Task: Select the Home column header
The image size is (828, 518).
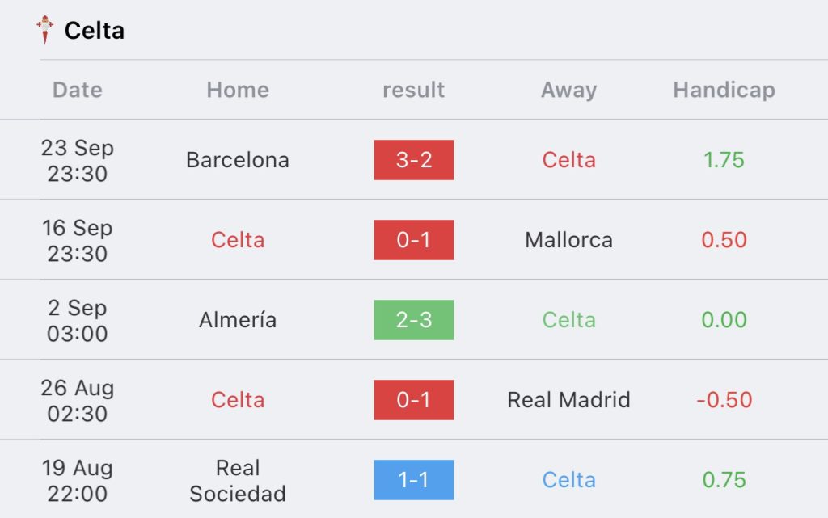Action: coord(238,90)
